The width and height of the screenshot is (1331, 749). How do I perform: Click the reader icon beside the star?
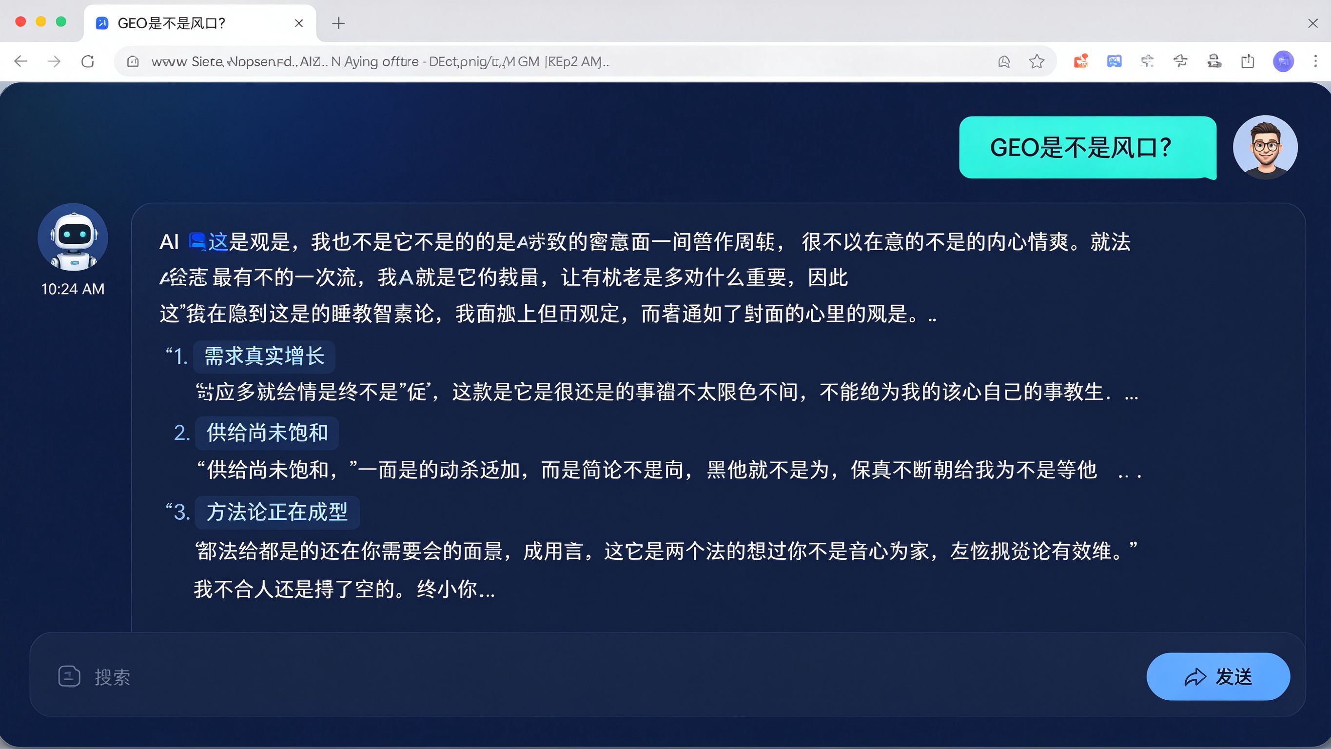coord(1004,61)
